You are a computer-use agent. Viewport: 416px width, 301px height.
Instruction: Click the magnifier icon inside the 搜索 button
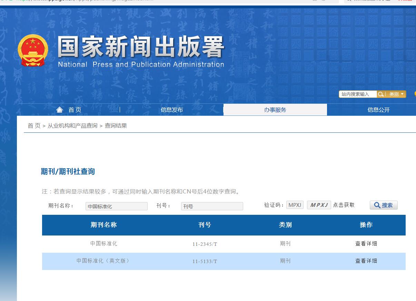[377, 205]
